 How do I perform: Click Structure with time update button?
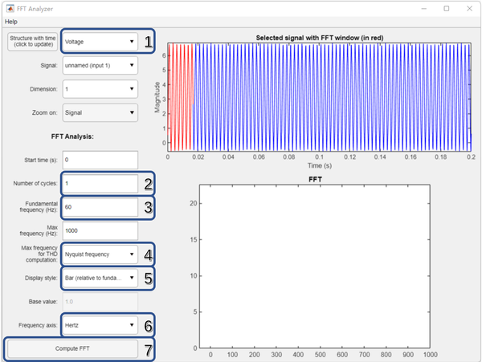[33, 42]
